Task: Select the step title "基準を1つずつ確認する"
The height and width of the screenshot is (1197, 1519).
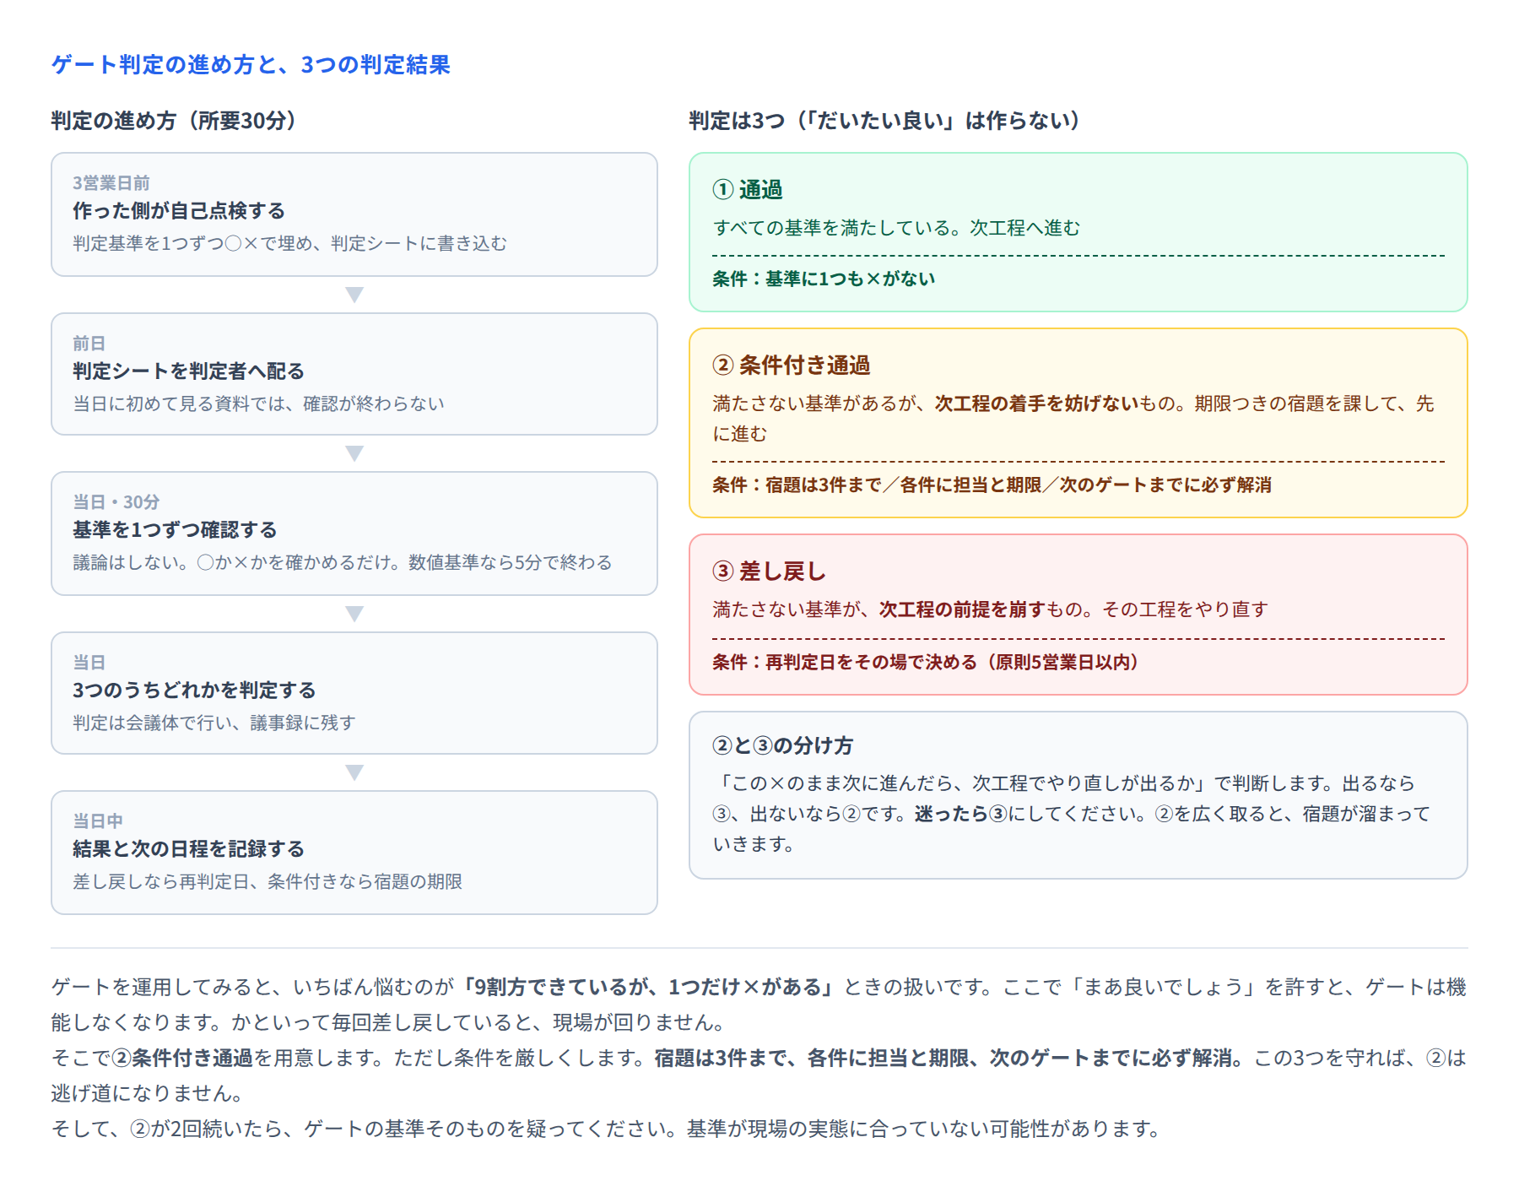Action: [175, 529]
